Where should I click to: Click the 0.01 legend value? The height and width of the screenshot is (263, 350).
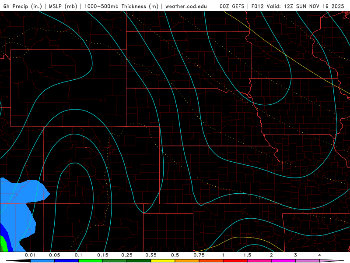coord(30,255)
